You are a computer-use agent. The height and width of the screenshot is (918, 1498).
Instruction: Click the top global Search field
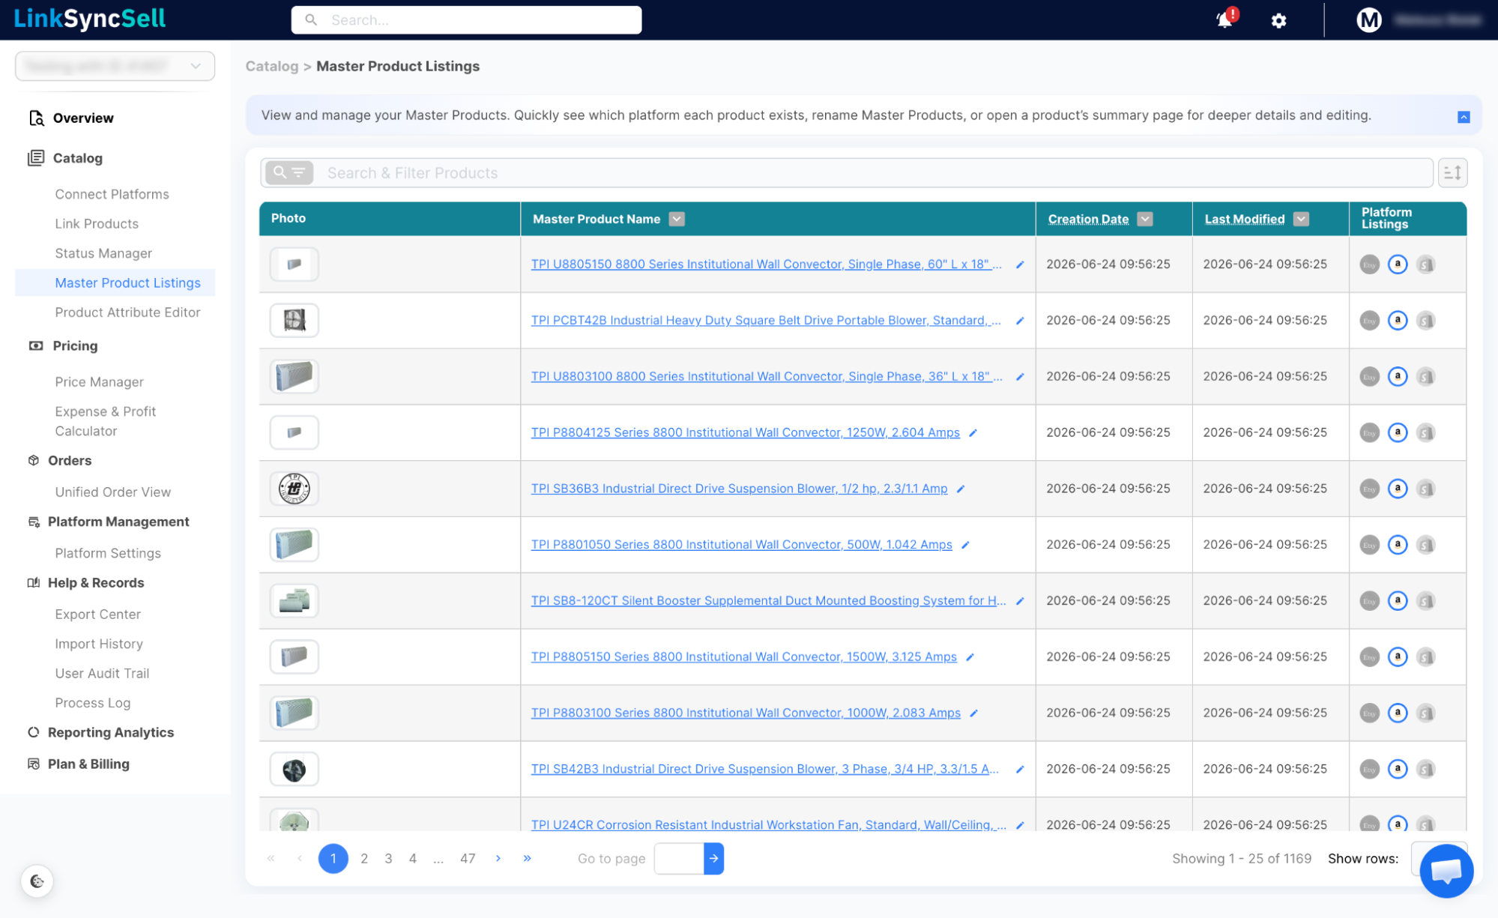click(466, 20)
